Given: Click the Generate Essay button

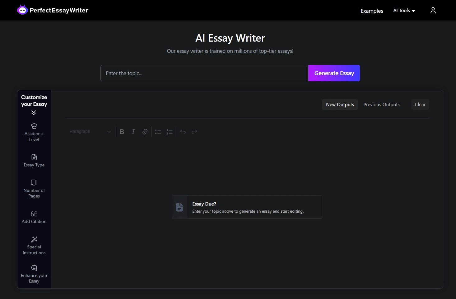Looking at the screenshot, I should tap(334, 73).
